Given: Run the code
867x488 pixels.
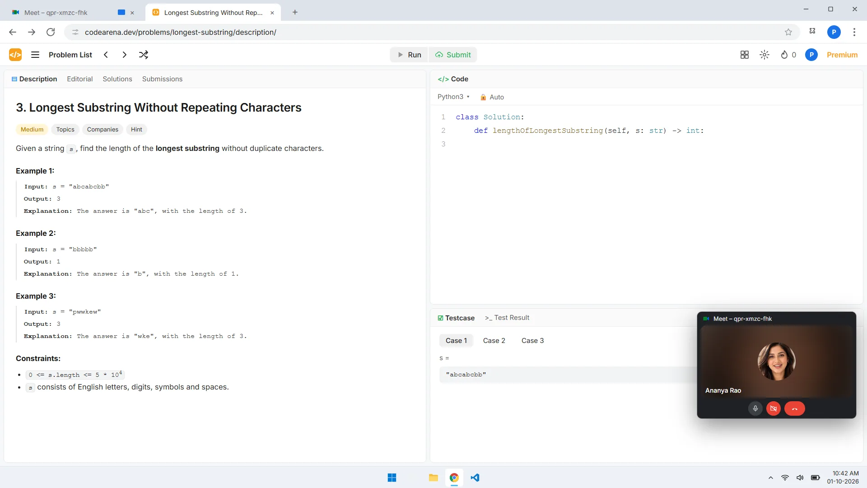Looking at the screenshot, I should coord(409,55).
